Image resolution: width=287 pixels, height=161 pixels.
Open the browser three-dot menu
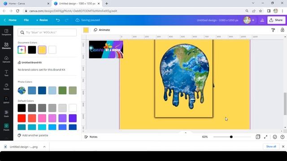(283, 11)
